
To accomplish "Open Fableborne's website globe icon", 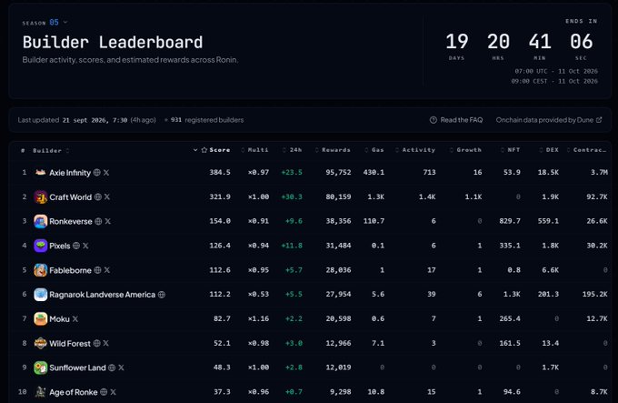I will (x=97, y=270).
